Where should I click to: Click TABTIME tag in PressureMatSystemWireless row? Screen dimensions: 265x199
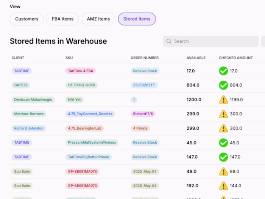[x=22, y=143]
